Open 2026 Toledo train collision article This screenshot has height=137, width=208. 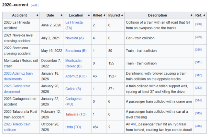[x=17, y=127]
